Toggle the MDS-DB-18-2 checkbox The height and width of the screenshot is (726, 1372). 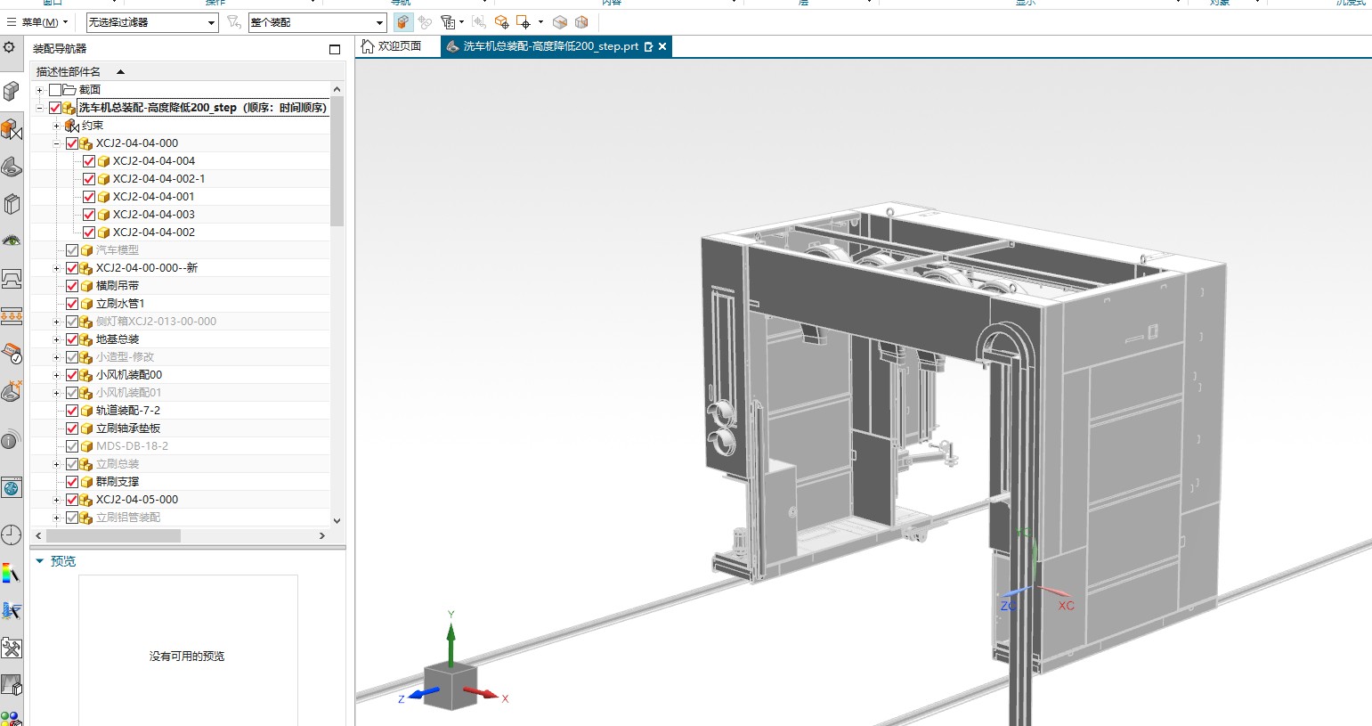72,446
